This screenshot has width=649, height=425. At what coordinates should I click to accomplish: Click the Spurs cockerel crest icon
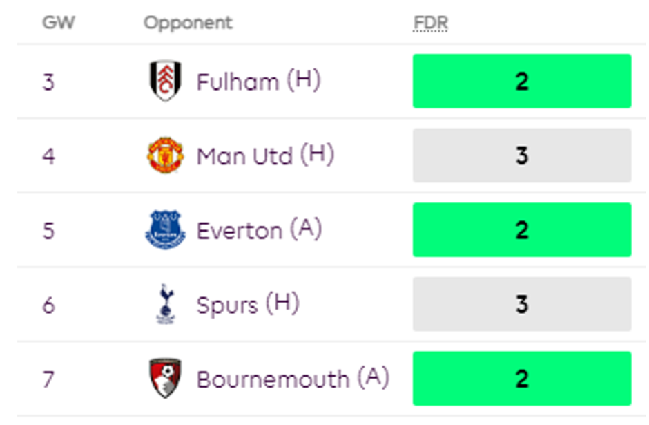[165, 304]
